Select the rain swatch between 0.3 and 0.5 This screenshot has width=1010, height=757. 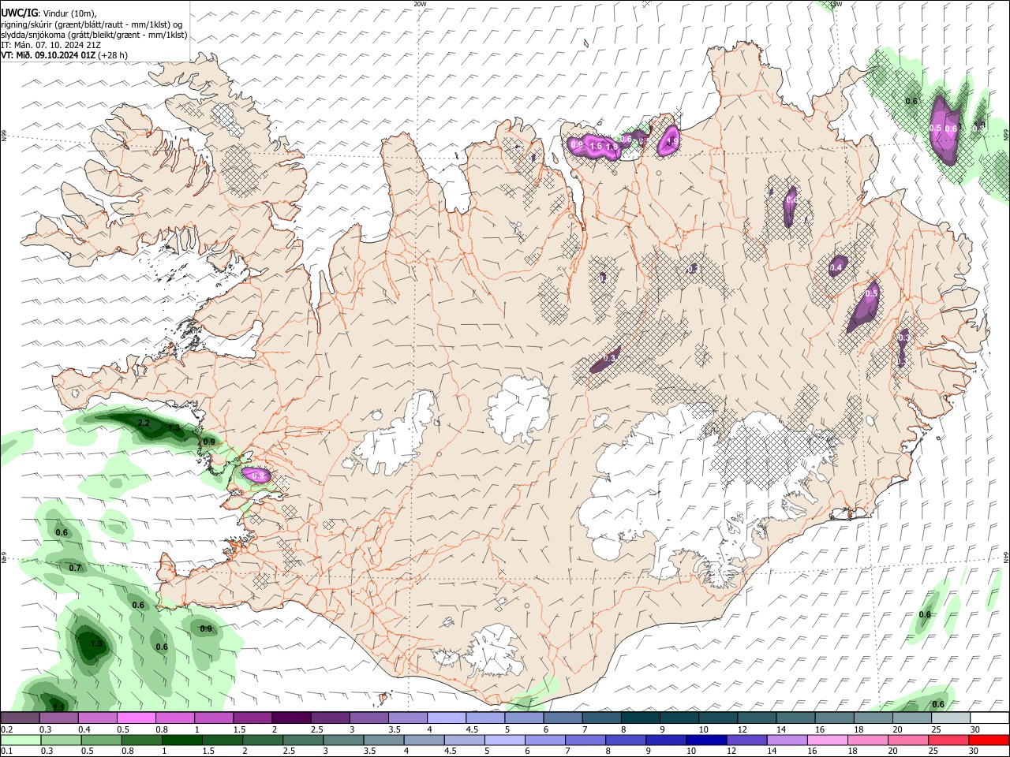61,740
